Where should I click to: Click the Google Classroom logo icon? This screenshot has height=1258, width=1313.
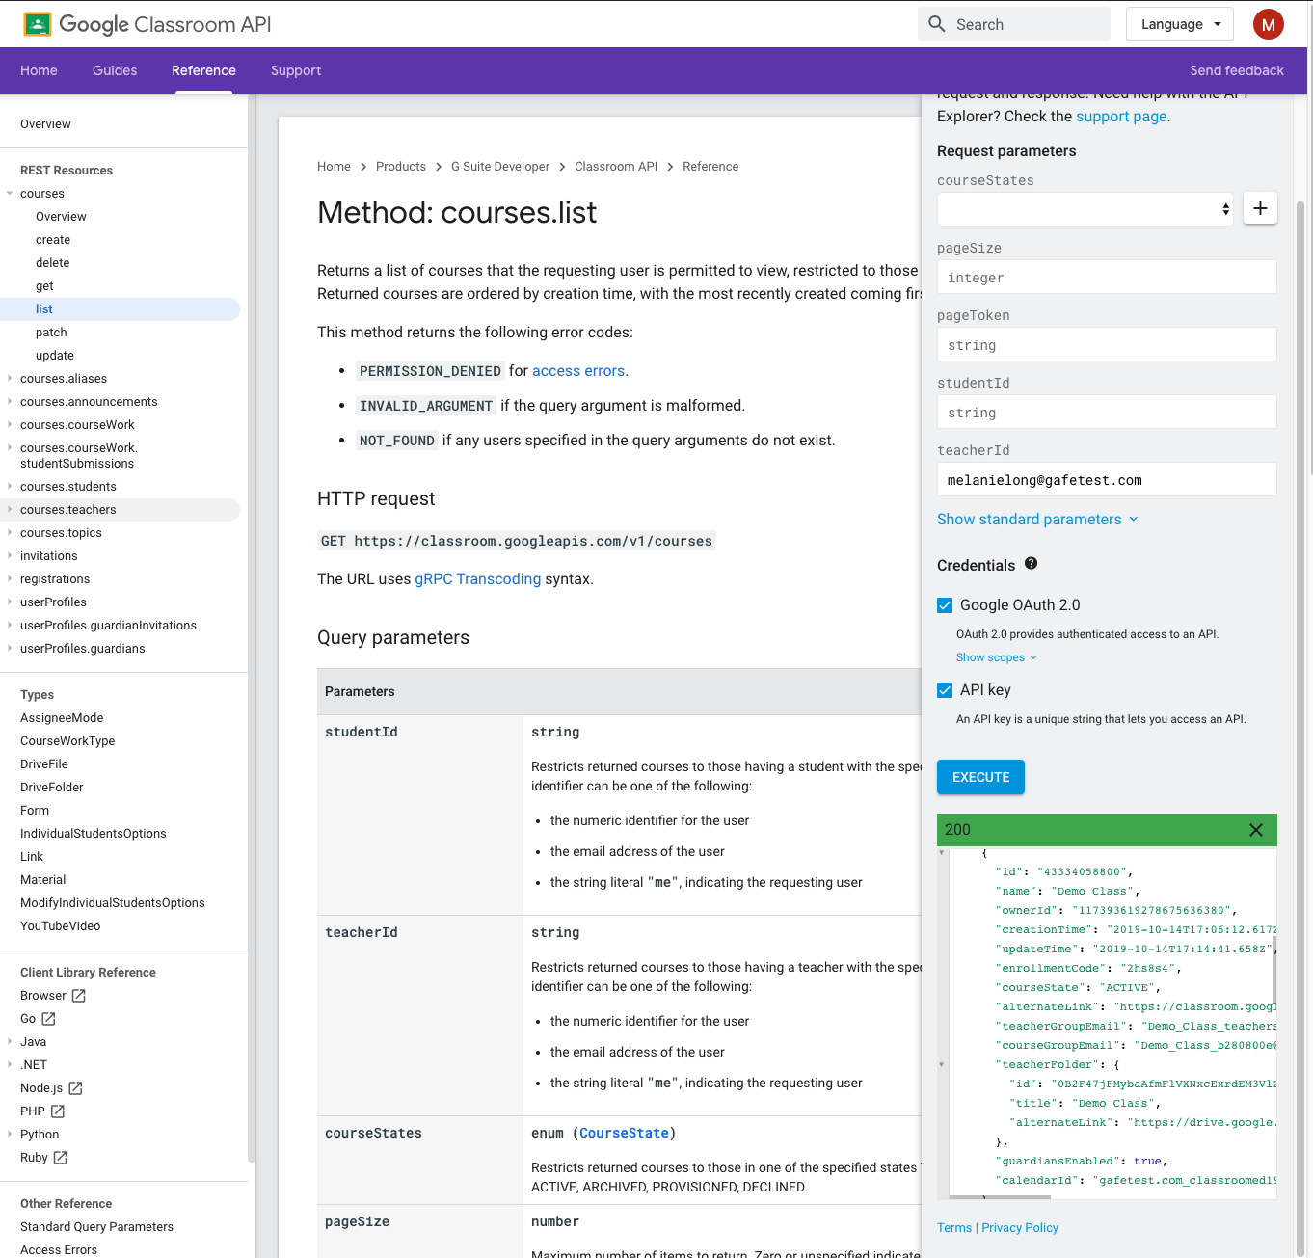[38, 24]
